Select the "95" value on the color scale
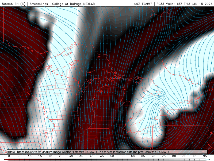 pyautogui.click(x=205, y=156)
